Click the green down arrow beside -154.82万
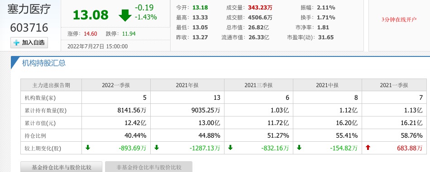 tap(299, 148)
